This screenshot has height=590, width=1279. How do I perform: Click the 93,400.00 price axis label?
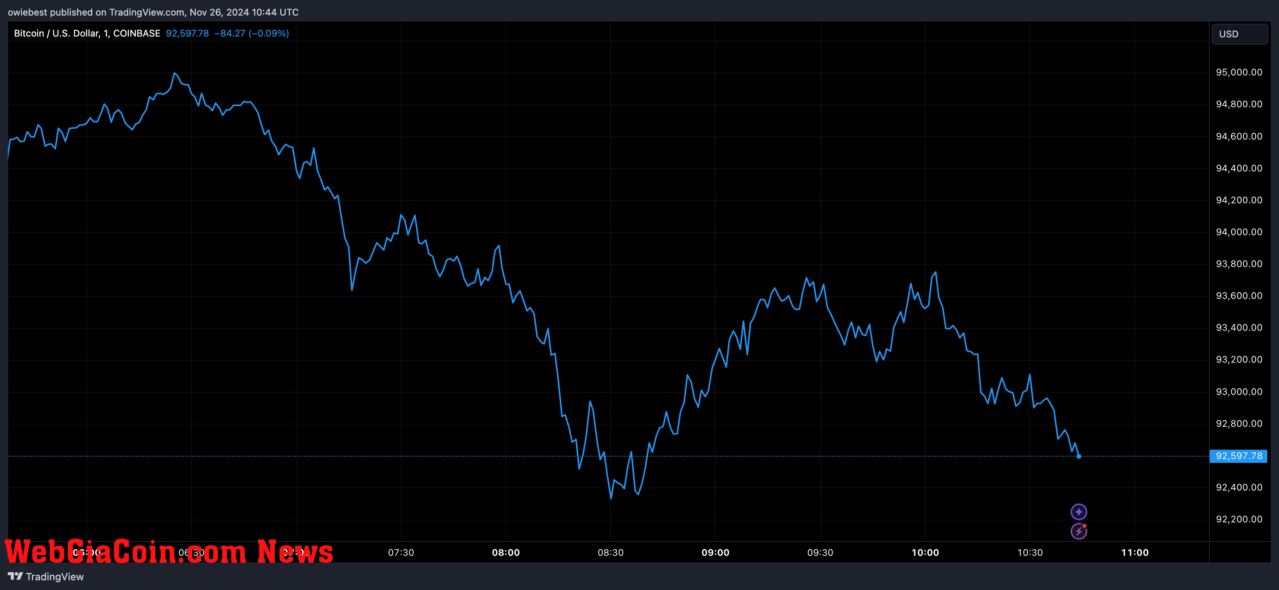[x=1239, y=328]
